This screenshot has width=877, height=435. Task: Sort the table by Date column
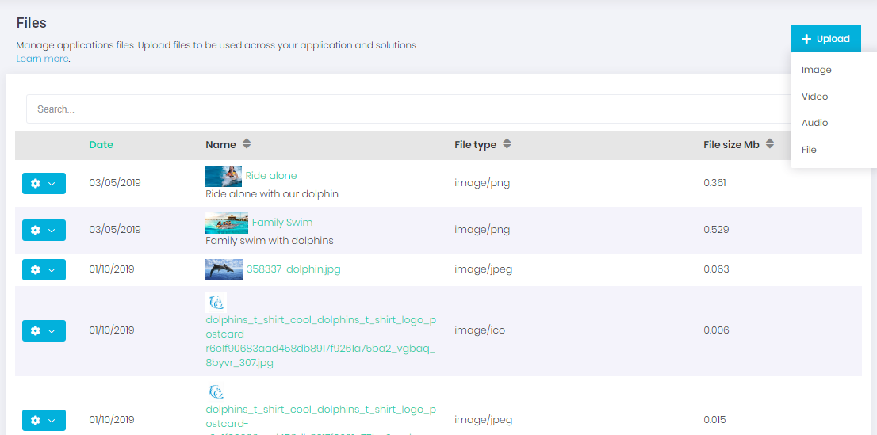click(101, 145)
